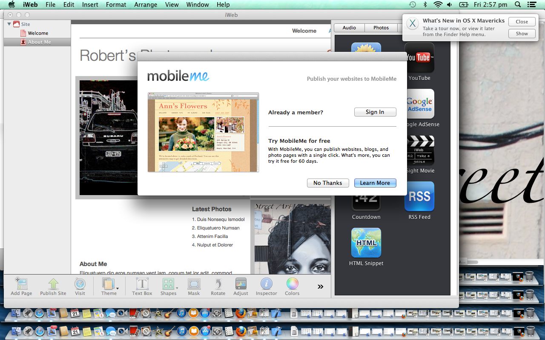The image size is (545, 340).
Task: Dismiss the dialog with No Thanks
Action: 328,183
